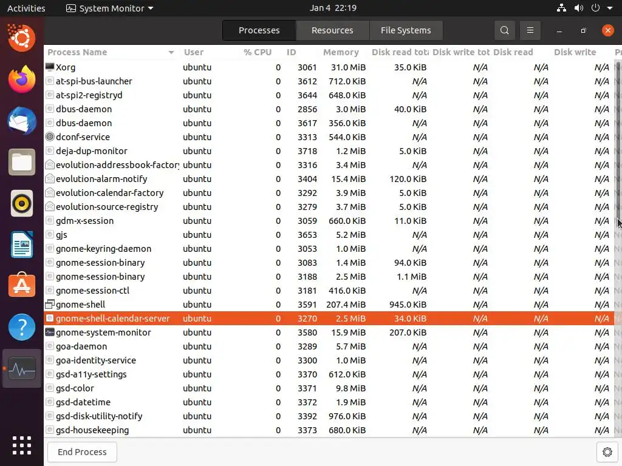This screenshot has height=466, width=622.
Task: Click evolution-calendar-factory mail icon
Action: (x=50, y=192)
